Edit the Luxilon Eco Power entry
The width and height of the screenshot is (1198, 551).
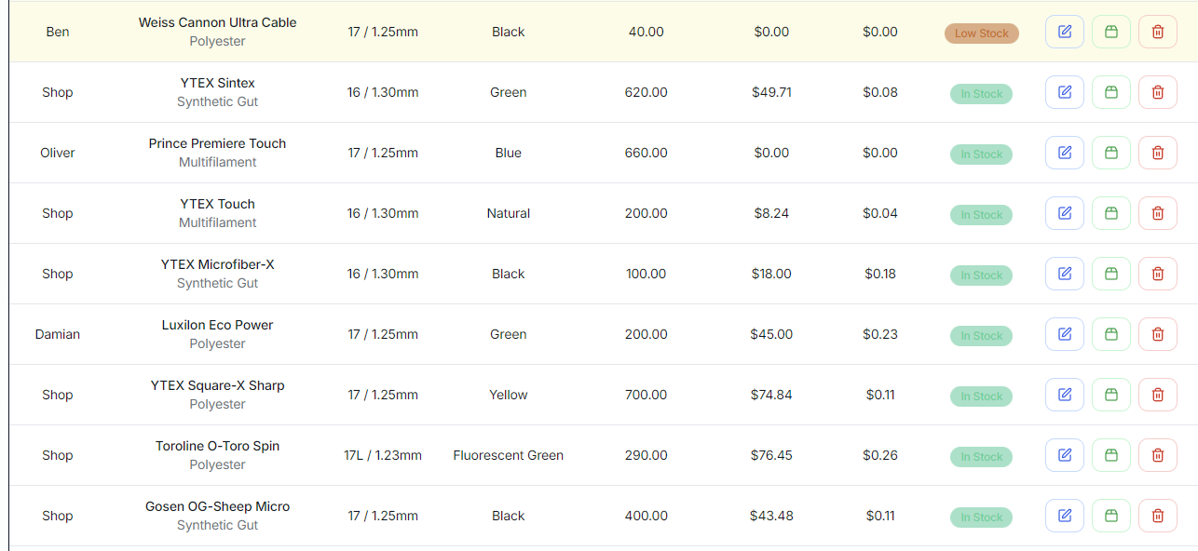pyautogui.click(x=1065, y=334)
